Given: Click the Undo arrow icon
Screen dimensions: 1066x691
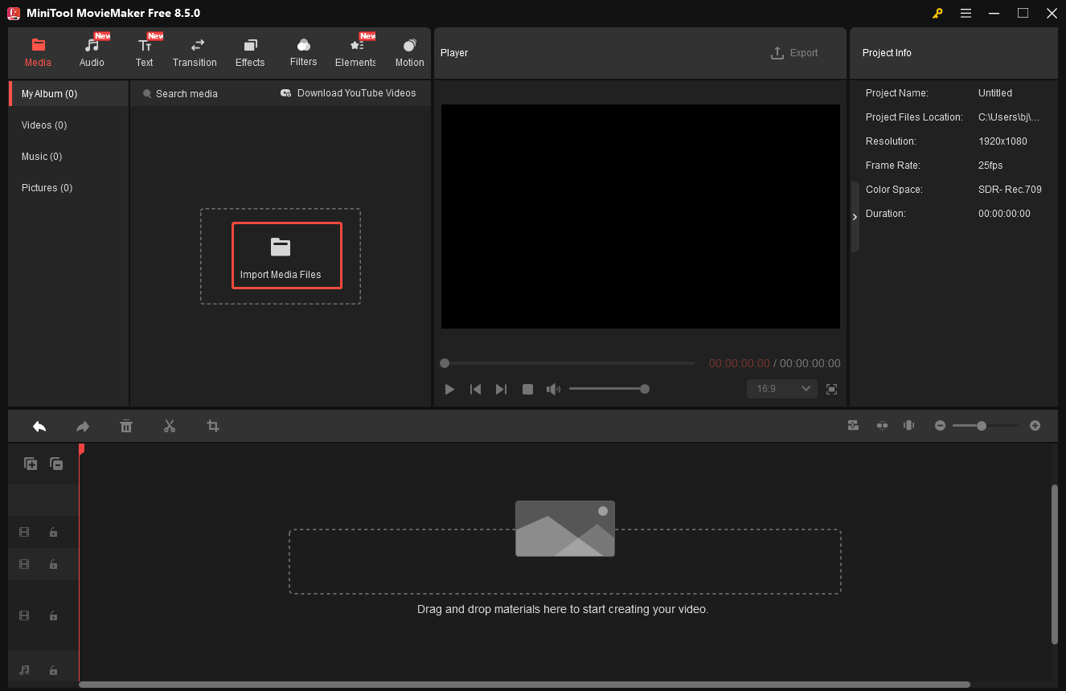Looking at the screenshot, I should [x=39, y=426].
